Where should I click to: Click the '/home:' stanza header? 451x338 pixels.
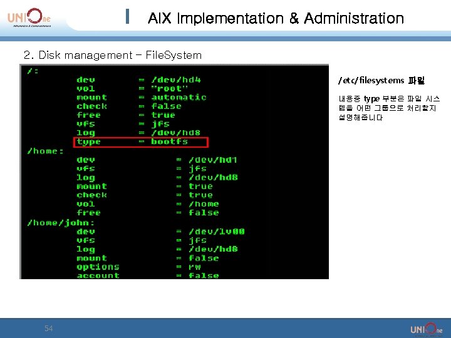click(46, 151)
